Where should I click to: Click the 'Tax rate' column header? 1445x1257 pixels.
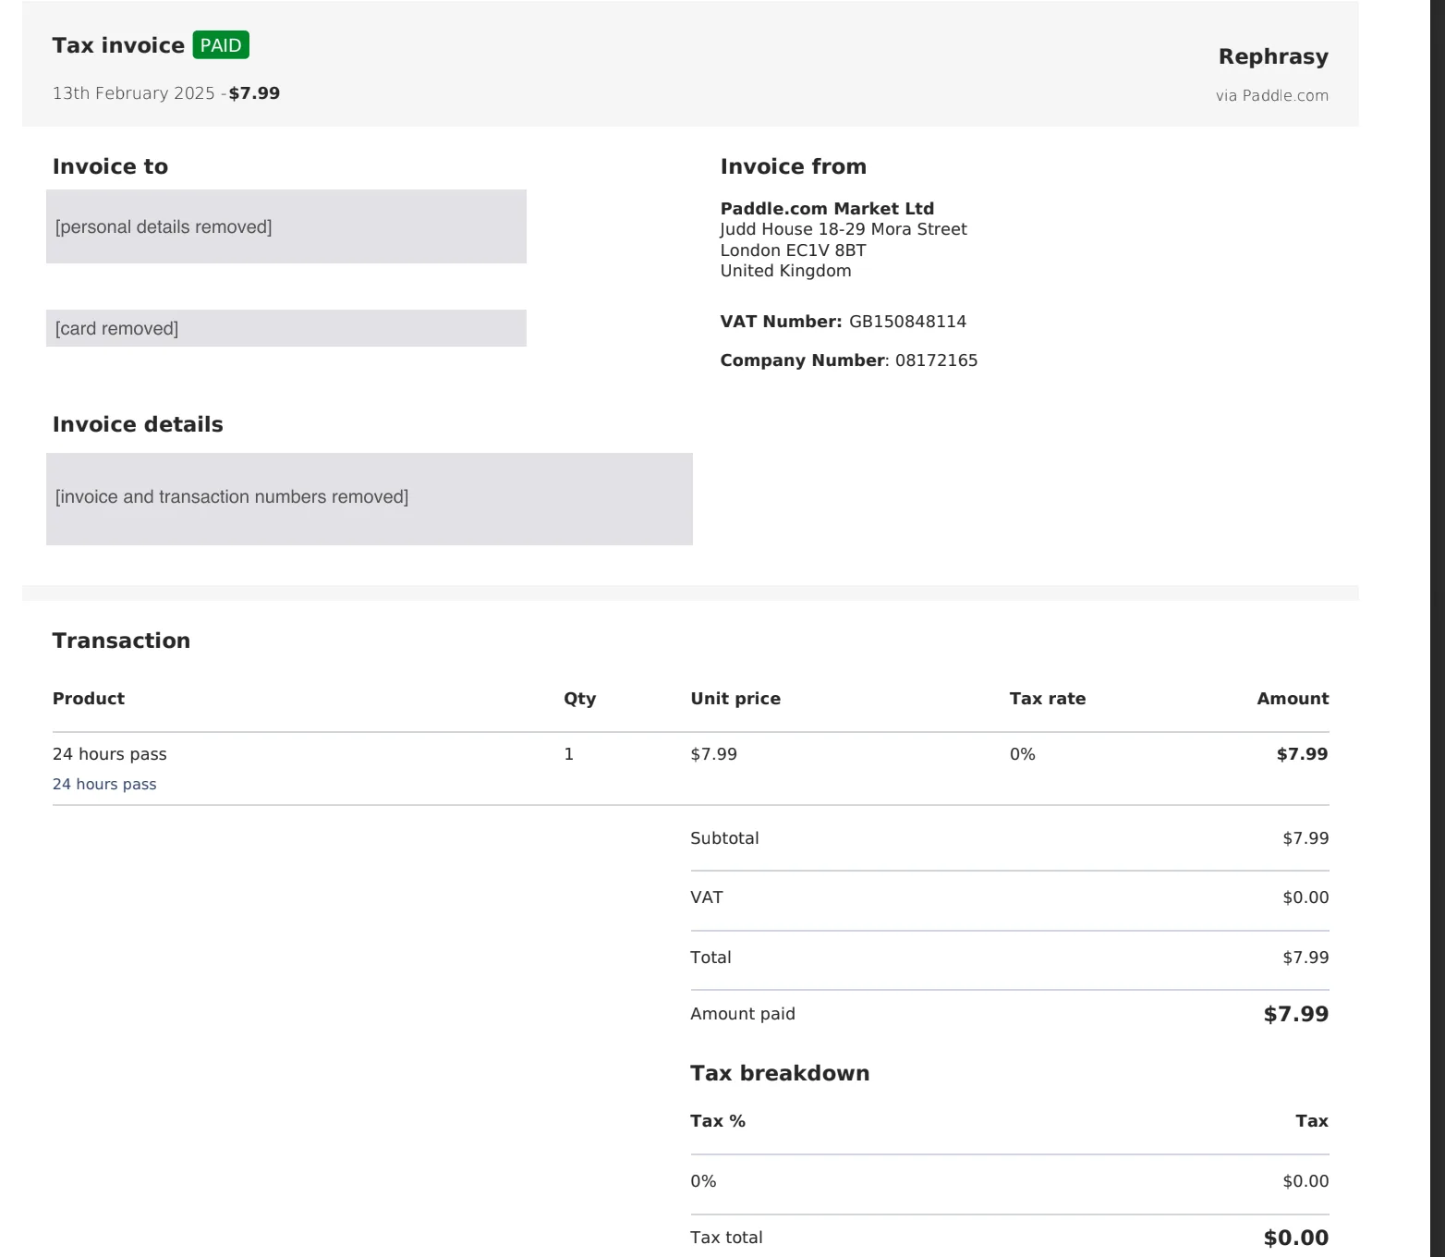(1048, 699)
